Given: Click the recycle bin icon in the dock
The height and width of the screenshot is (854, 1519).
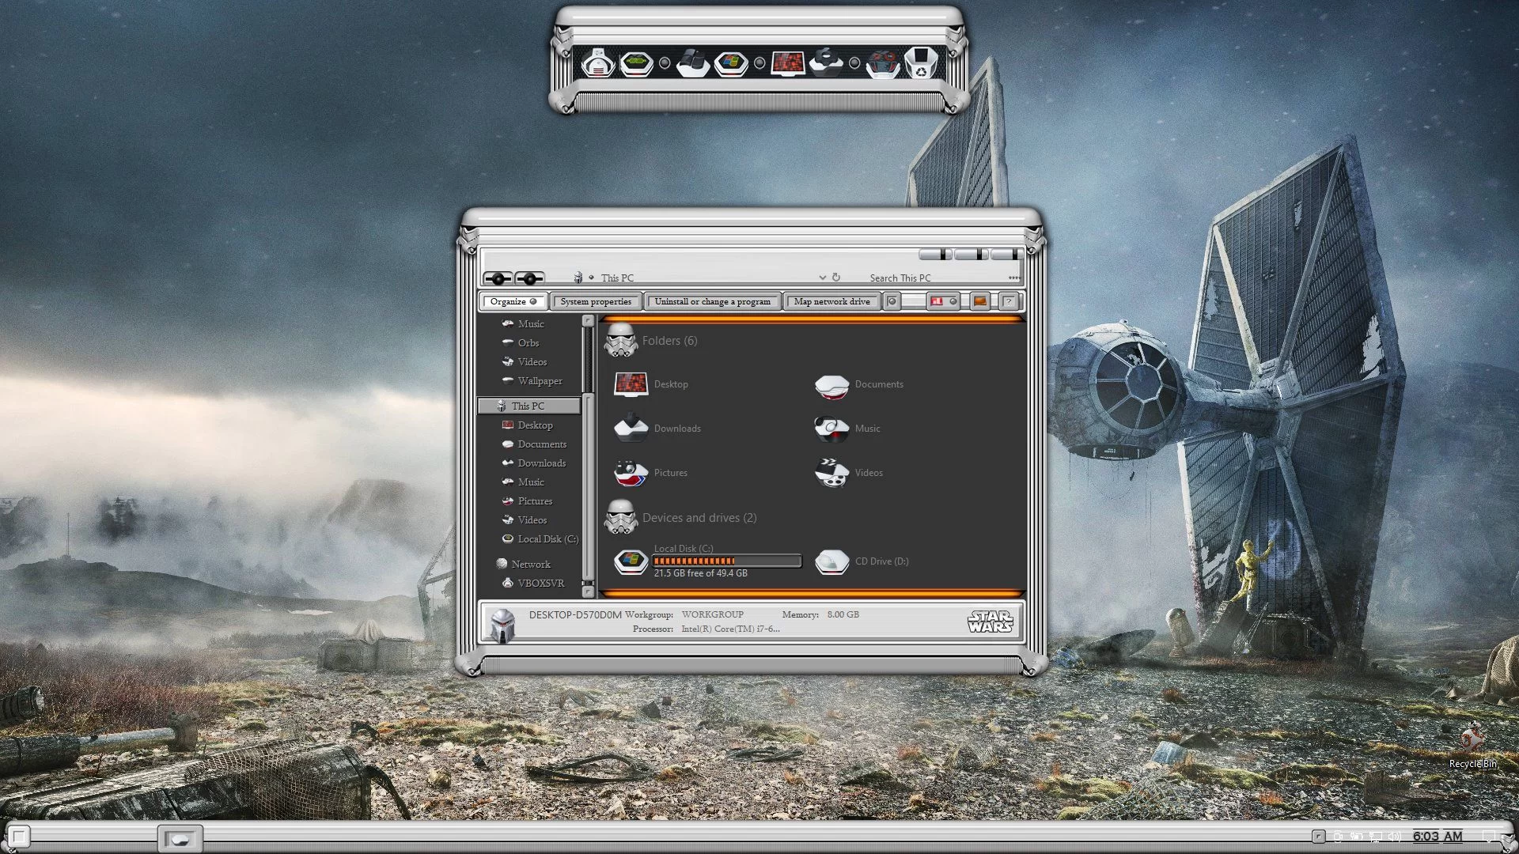Looking at the screenshot, I should coord(921,62).
